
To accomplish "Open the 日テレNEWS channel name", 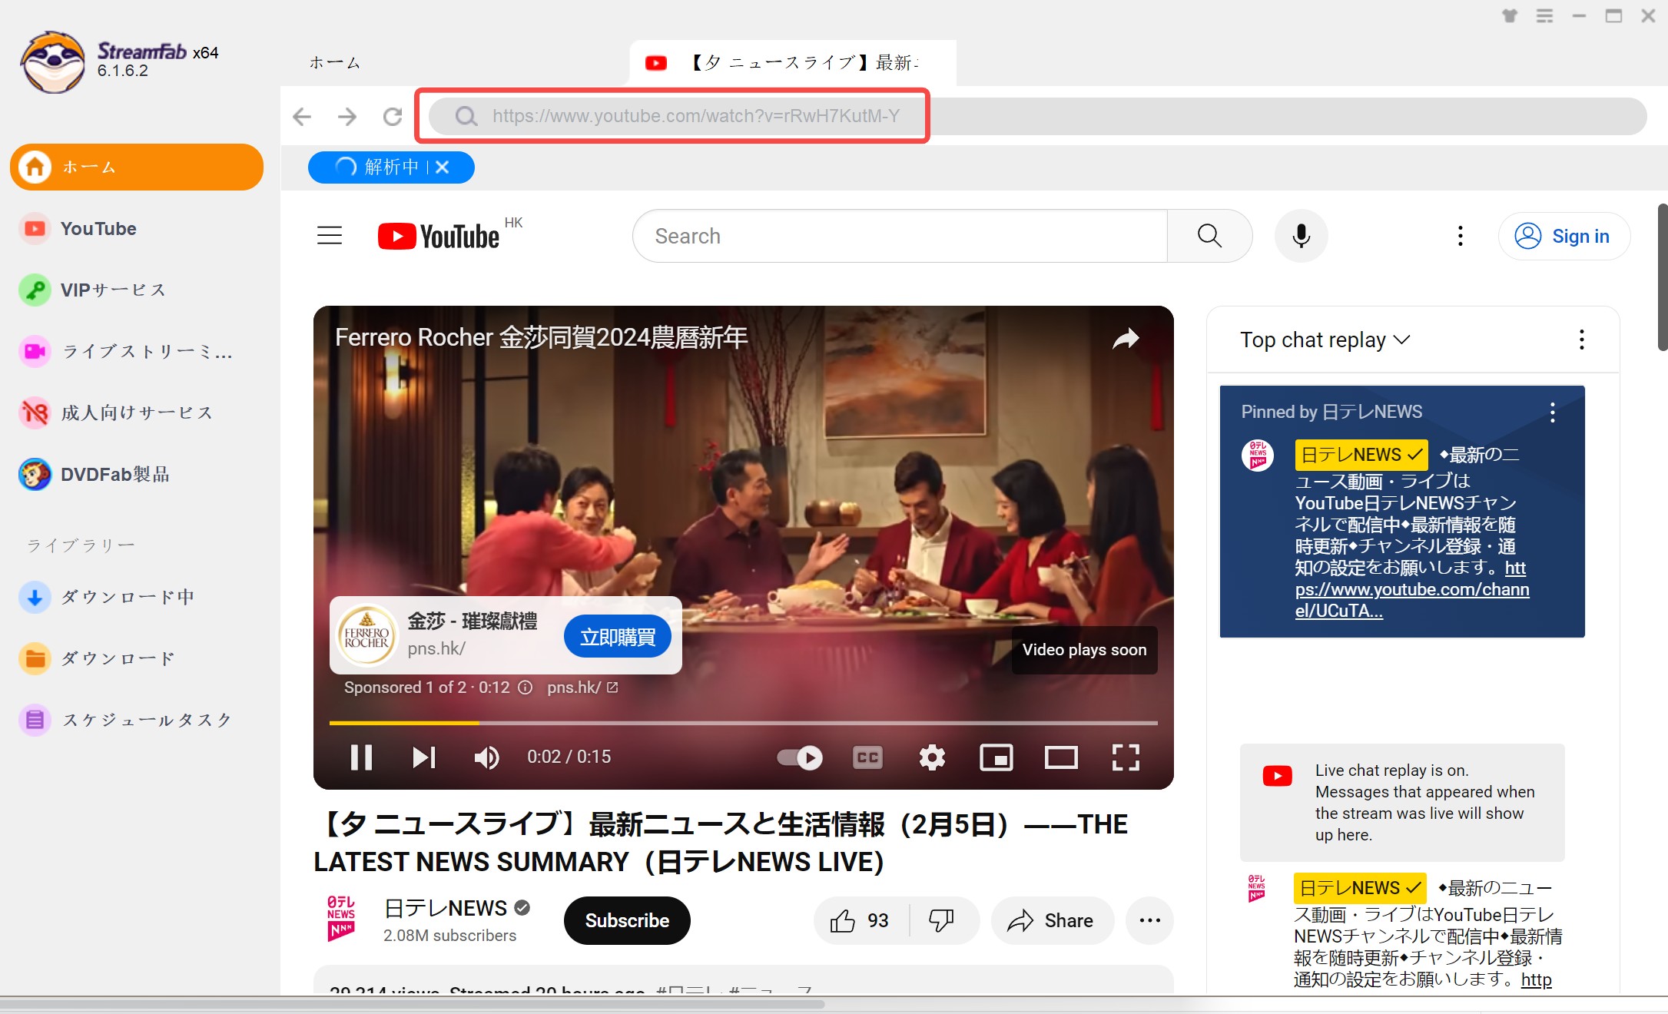I will click(x=446, y=908).
